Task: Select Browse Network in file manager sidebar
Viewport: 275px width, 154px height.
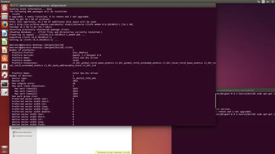Action: coord(22,132)
